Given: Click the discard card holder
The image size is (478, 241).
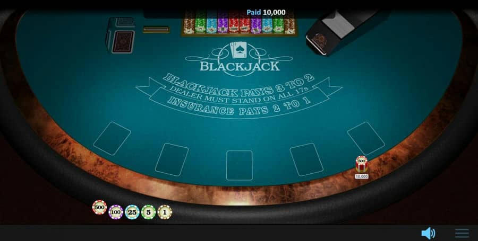Looking at the screenshot, I should tap(120, 35).
